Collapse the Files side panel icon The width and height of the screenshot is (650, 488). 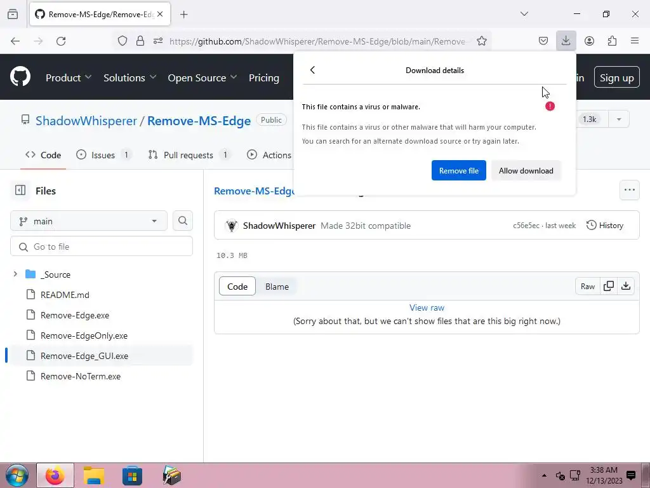coord(20,191)
